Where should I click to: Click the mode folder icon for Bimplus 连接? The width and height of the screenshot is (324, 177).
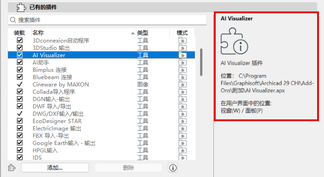(183, 70)
